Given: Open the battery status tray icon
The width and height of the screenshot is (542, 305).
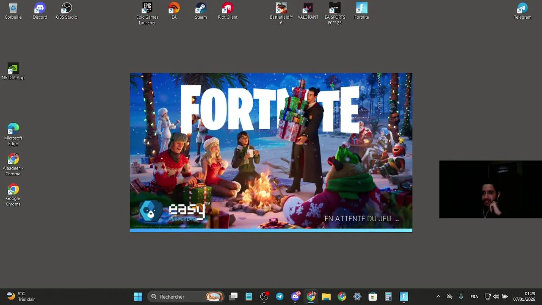Looking at the screenshot, I should click(505, 297).
